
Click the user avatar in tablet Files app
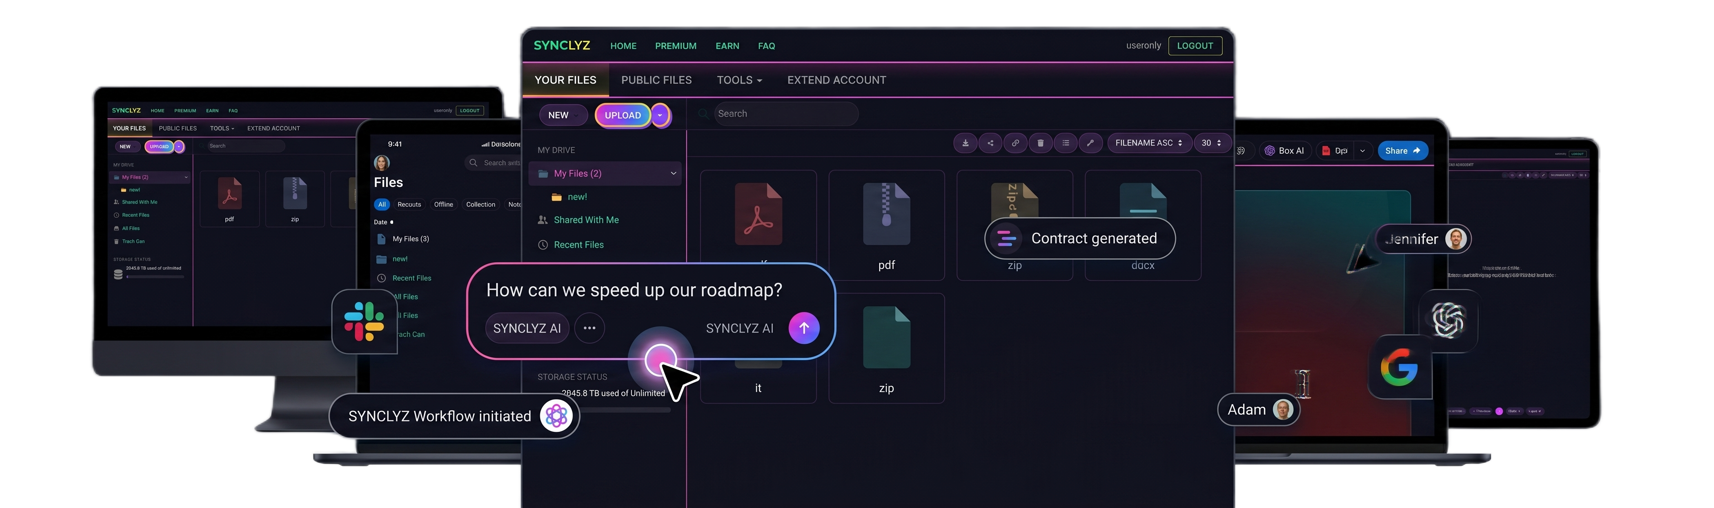(382, 163)
